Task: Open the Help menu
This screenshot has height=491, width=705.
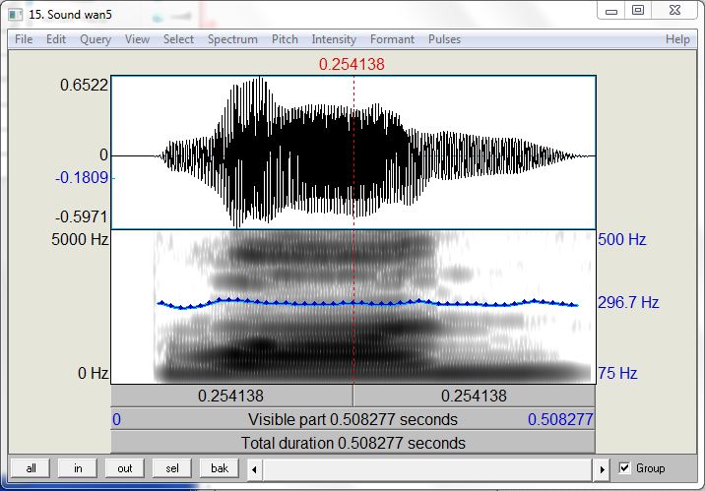Action: [677, 39]
